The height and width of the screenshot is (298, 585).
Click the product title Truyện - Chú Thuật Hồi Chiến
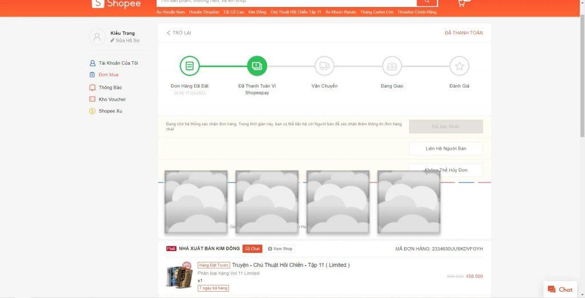tap(291, 265)
